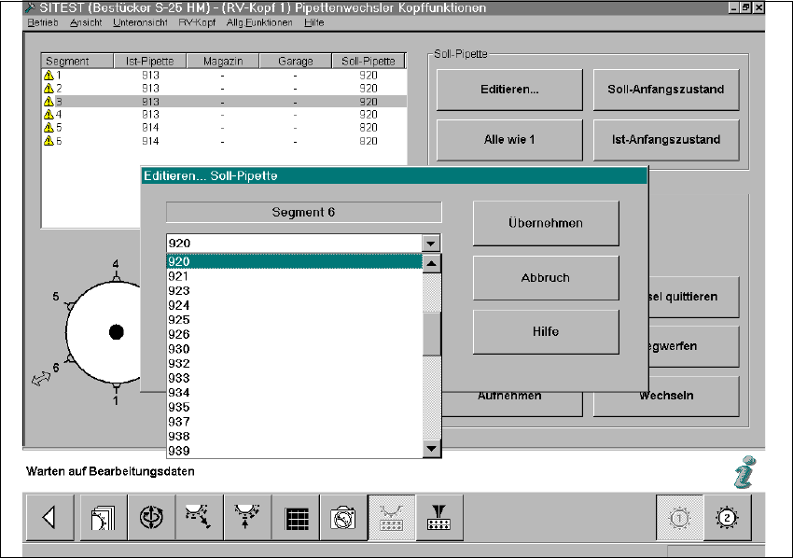Open the Betrieb menu
Image resolution: width=793 pixels, height=558 pixels.
click(x=42, y=21)
